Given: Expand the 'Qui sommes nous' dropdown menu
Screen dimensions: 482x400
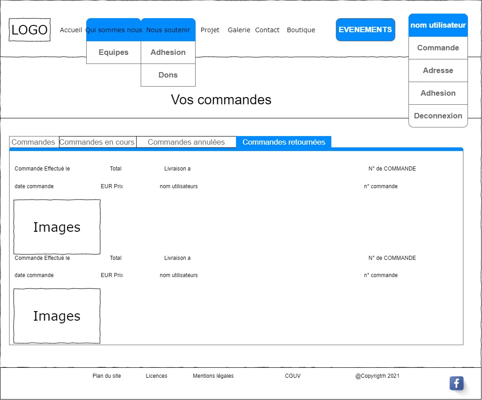Looking at the screenshot, I should 113,30.
